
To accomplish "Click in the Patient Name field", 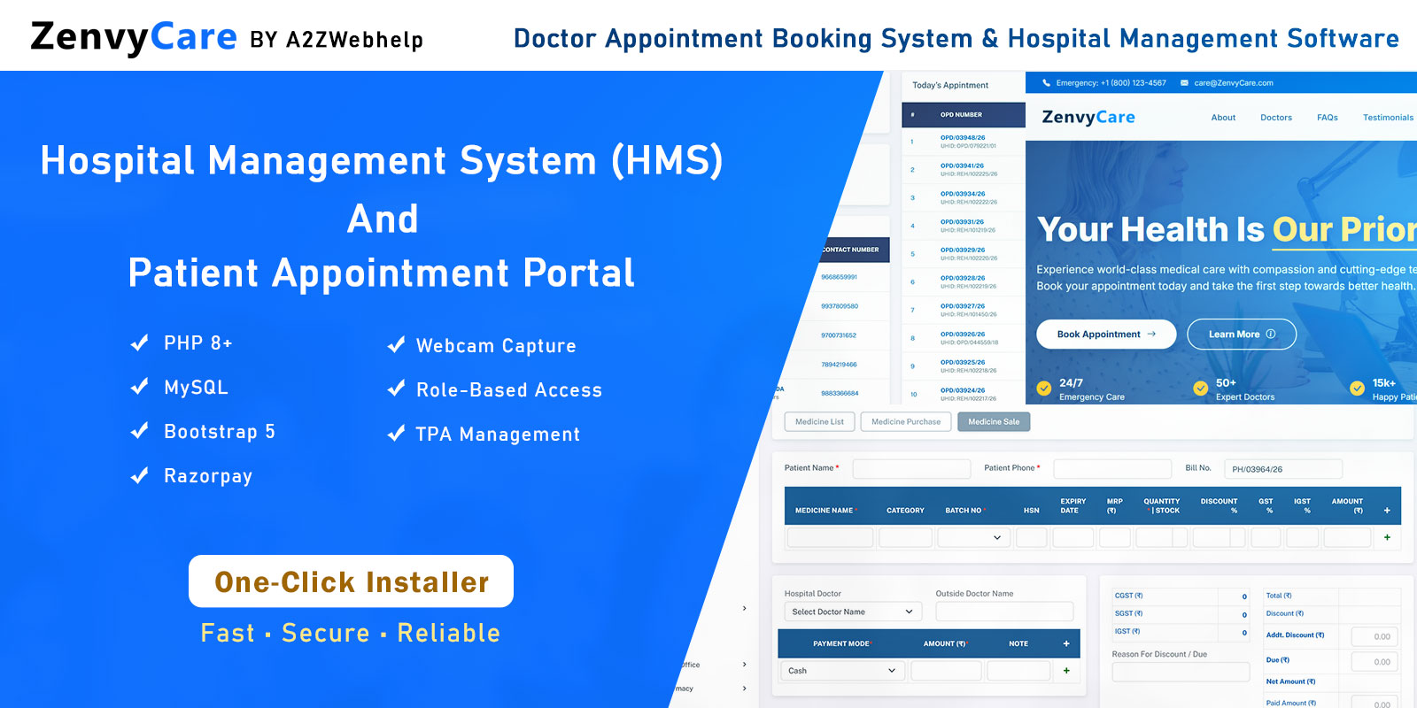I will coord(911,468).
